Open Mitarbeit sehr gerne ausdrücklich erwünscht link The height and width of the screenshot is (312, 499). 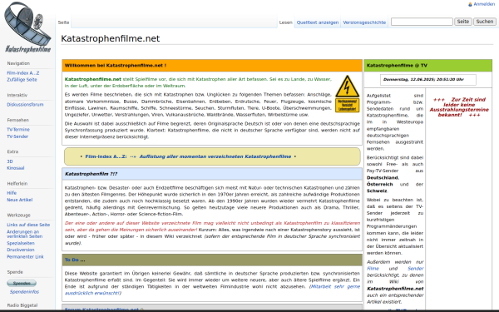coord(212,290)
